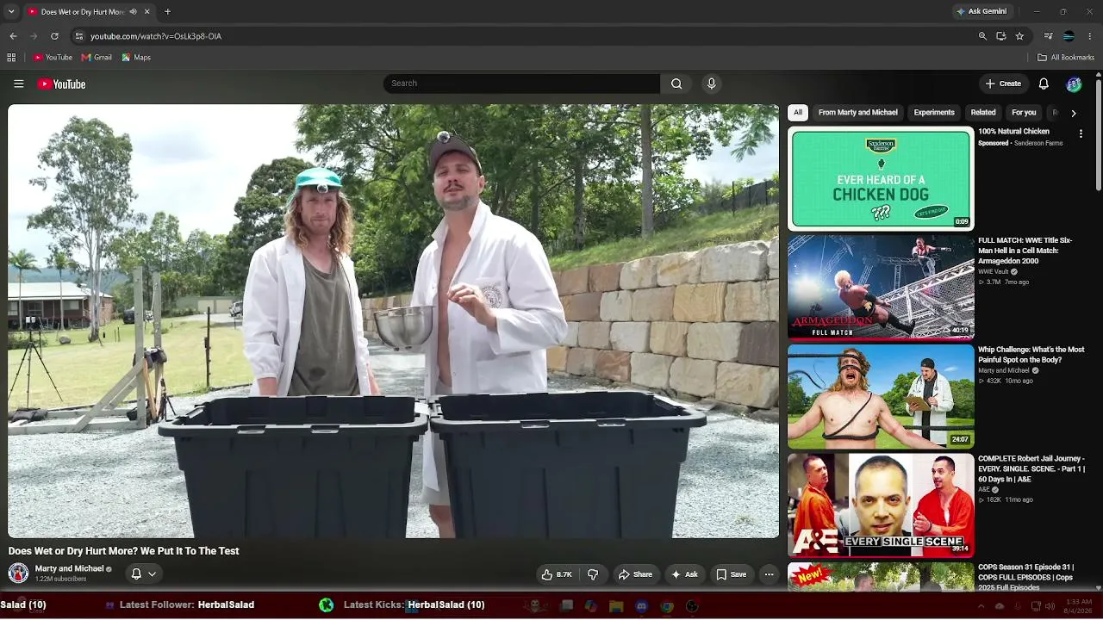Open a new browser tab
Screen dimensions: 1103x620
[167, 12]
